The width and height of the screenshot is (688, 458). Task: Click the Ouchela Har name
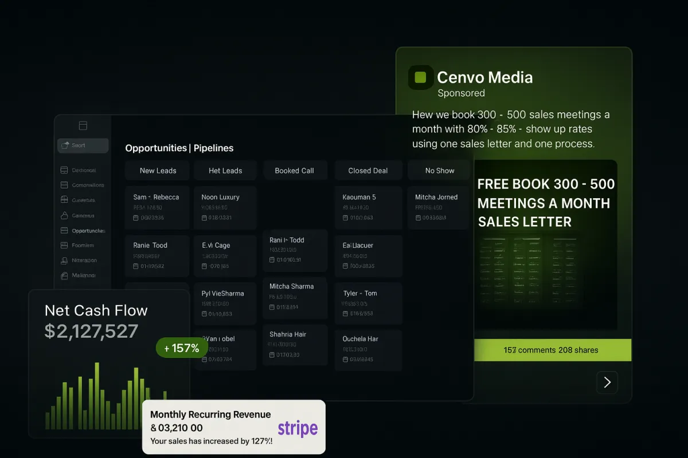tap(361, 339)
